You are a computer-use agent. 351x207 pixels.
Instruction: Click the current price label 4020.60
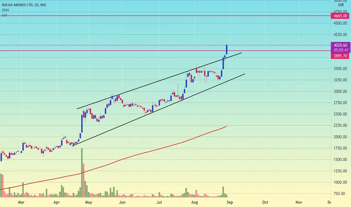[340, 45]
